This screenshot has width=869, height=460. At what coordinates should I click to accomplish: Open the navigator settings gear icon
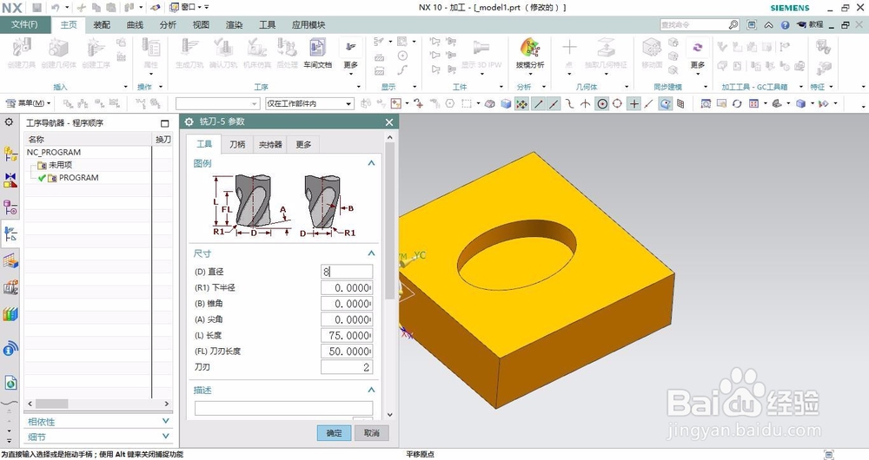tap(9, 122)
